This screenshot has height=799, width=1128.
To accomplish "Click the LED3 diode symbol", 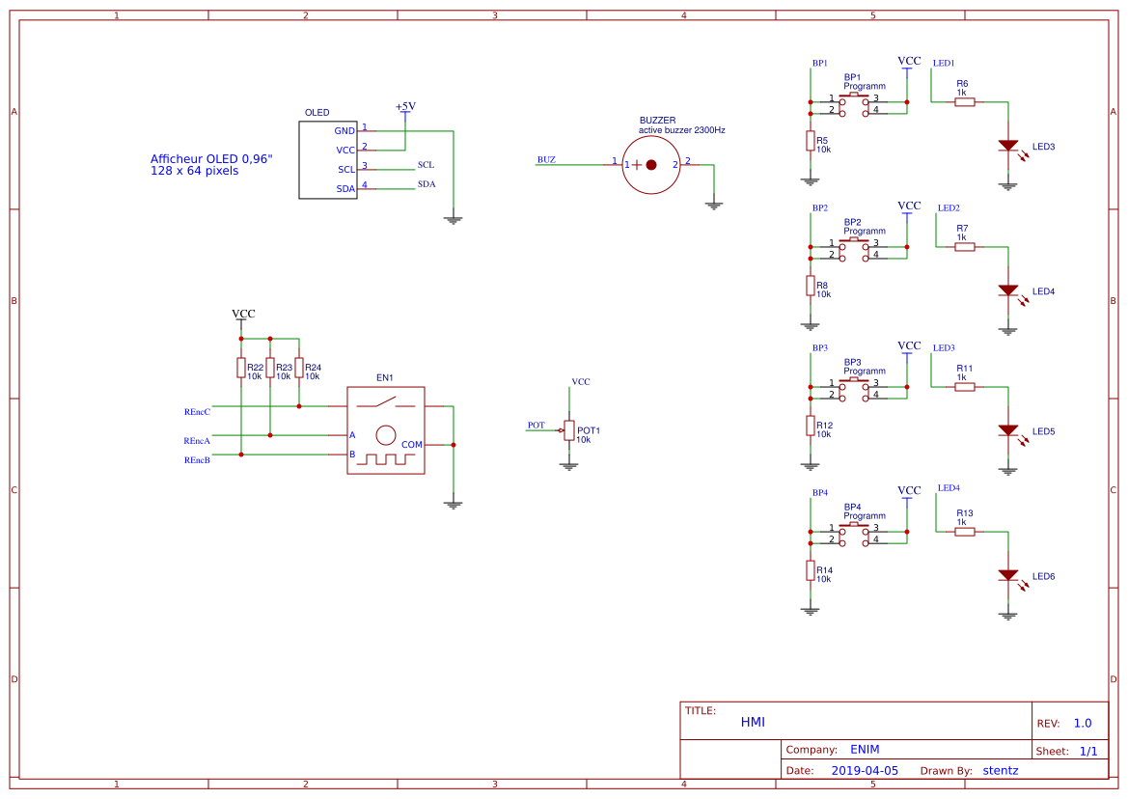I will [1008, 146].
